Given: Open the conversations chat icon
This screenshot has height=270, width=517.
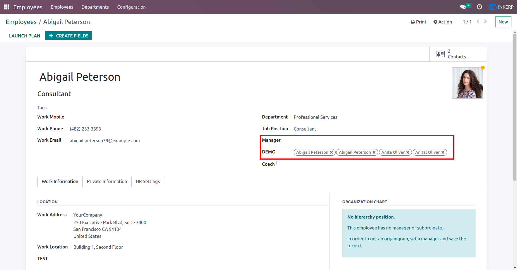Looking at the screenshot, I should pos(463,7).
